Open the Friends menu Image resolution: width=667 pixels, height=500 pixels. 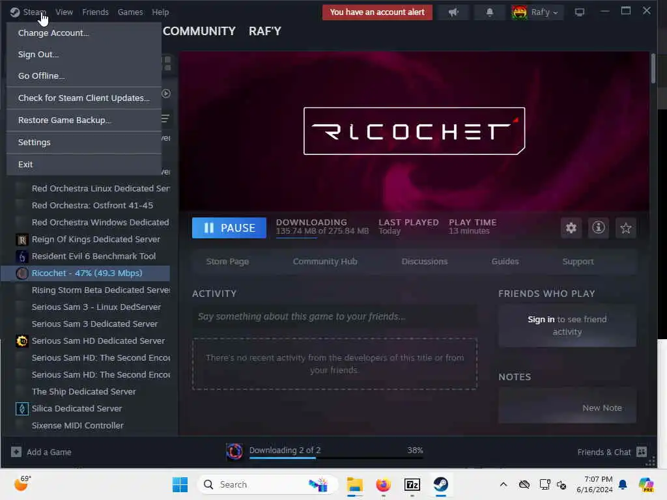coord(95,12)
